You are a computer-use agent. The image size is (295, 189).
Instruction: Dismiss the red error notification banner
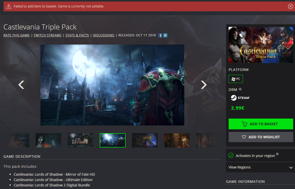[x=291, y=6]
